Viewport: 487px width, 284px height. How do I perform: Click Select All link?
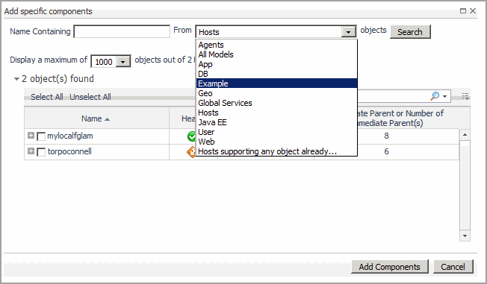click(47, 97)
